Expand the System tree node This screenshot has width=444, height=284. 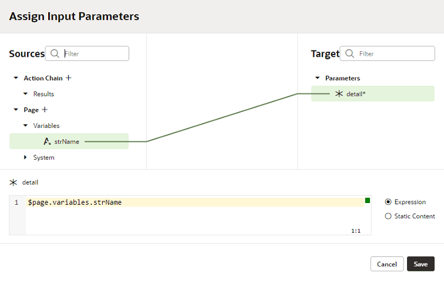tap(25, 157)
